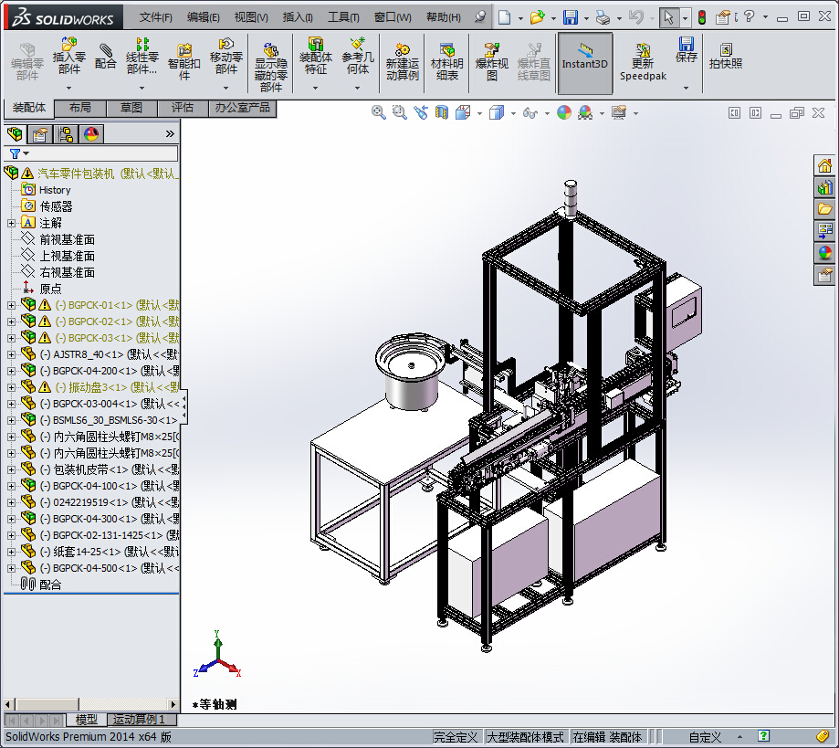This screenshot has width=839, height=748.
Task: Open the 视图(V) menu
Action: [251, 17]
